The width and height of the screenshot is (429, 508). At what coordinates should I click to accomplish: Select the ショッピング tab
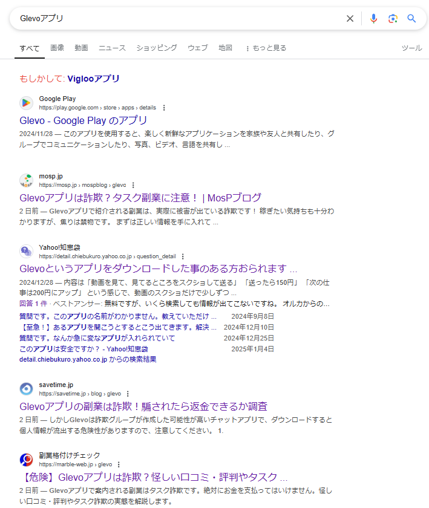pos(156,48)
